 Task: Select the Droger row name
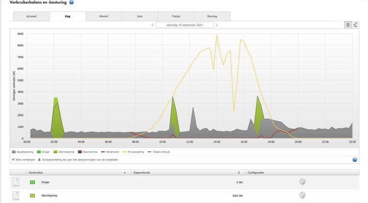[x=46, y=182]
